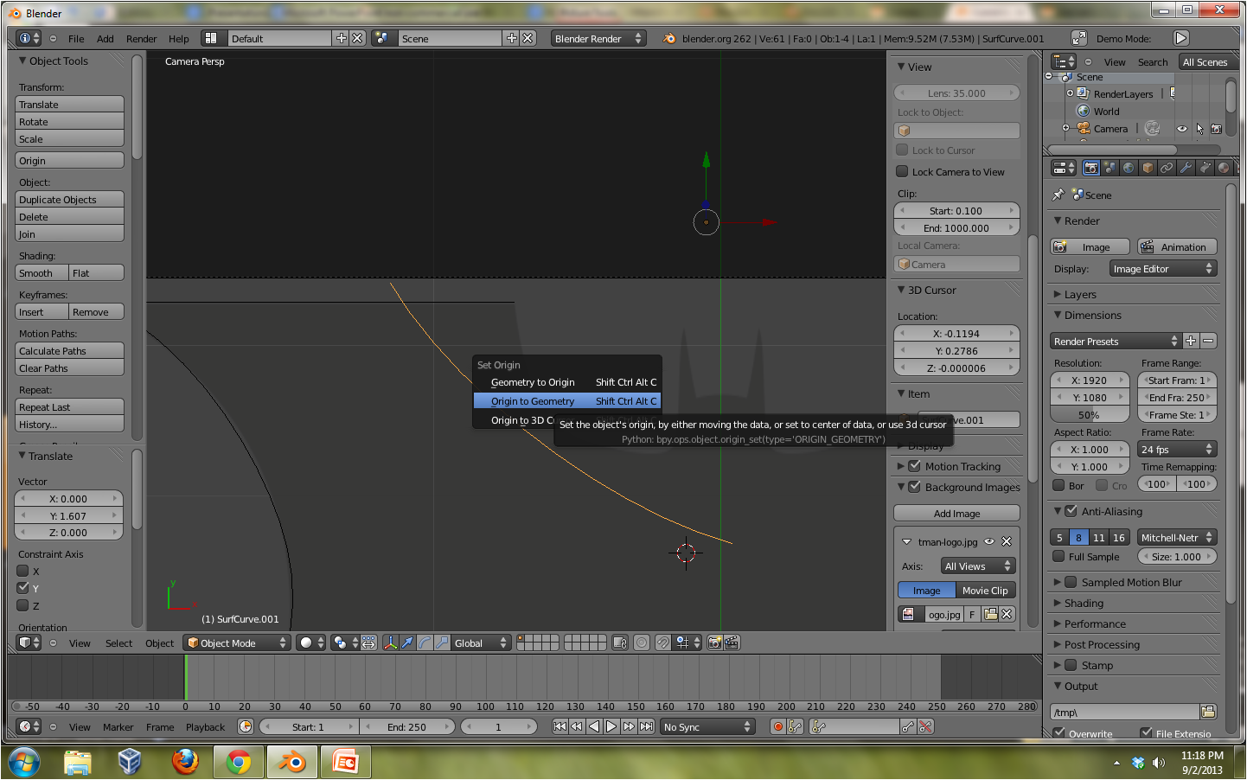This screenshot has height=780, width=1247.
Task: Uncheck the Y constraint axis checkbox
Action: [x=23, y=587]
